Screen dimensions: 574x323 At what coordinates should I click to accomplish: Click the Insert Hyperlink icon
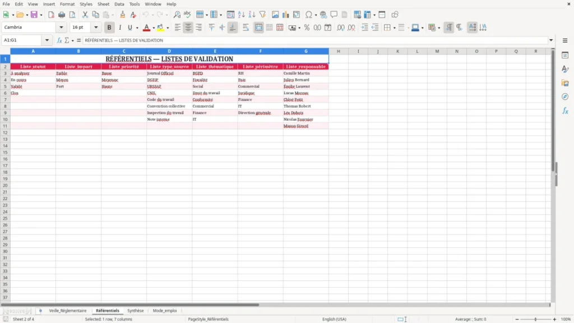pos(323,15)
